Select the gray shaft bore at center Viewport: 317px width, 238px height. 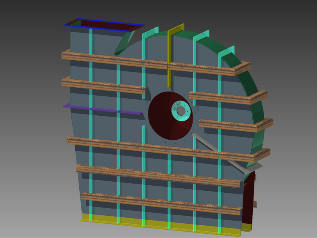click(180, 110)
